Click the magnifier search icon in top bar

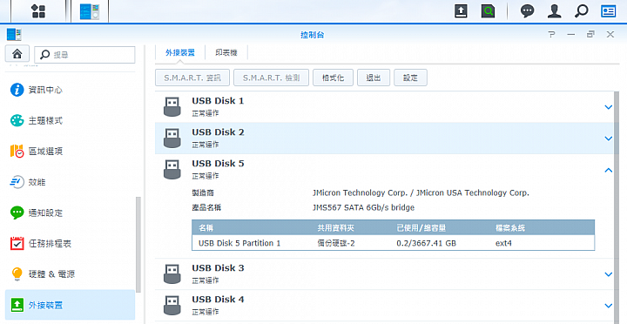581,11
